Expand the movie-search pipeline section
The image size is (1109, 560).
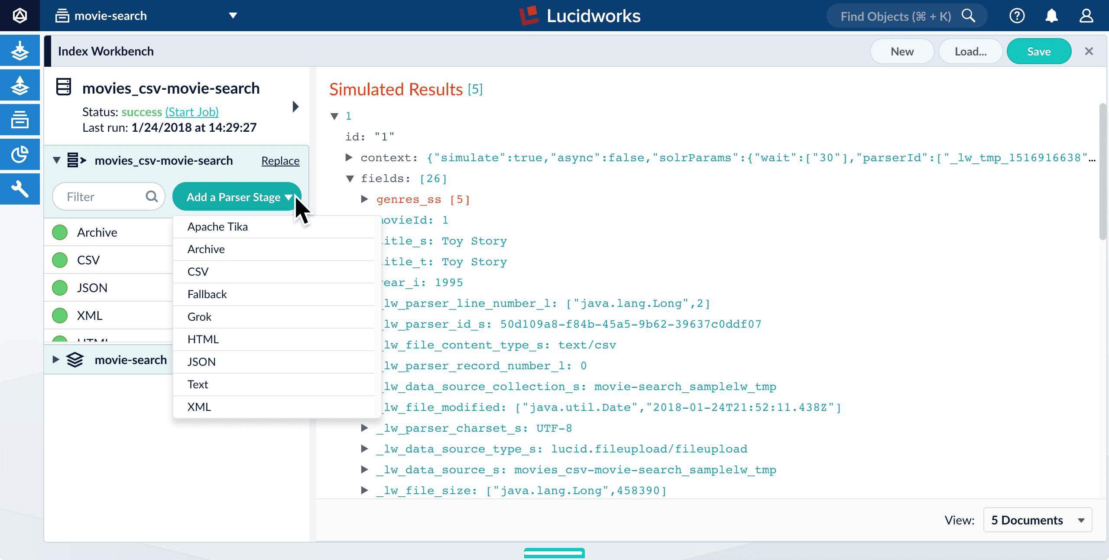tap(56, 360)
